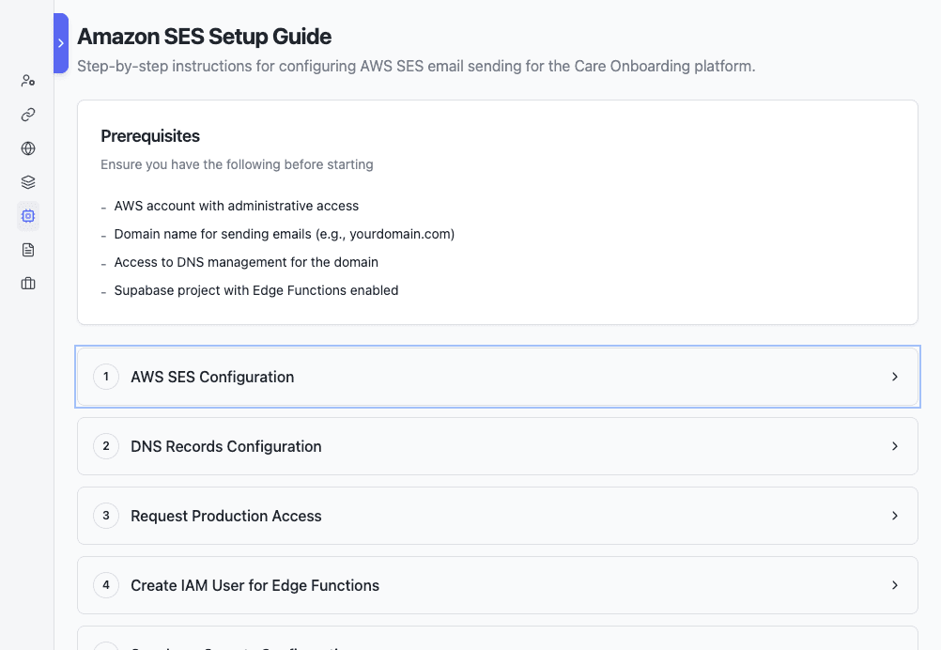Open the user settings icon in the sidebar
The width and height of the screenshot is (941, 650).
(28, 81)
